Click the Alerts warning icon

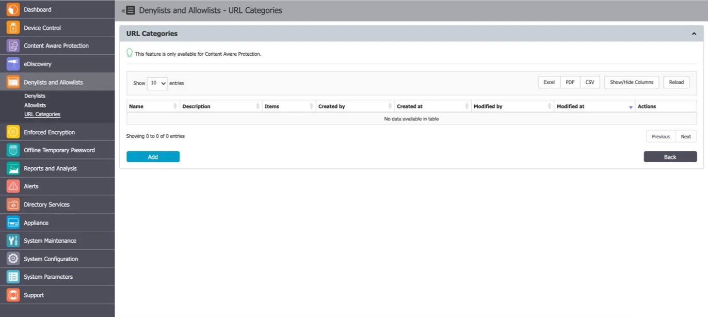[x=13, y=186]
